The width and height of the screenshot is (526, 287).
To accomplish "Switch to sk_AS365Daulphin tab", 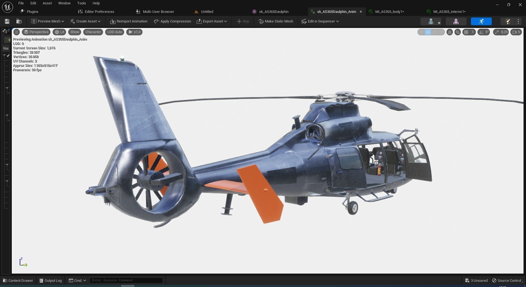I will coord(270,12).
